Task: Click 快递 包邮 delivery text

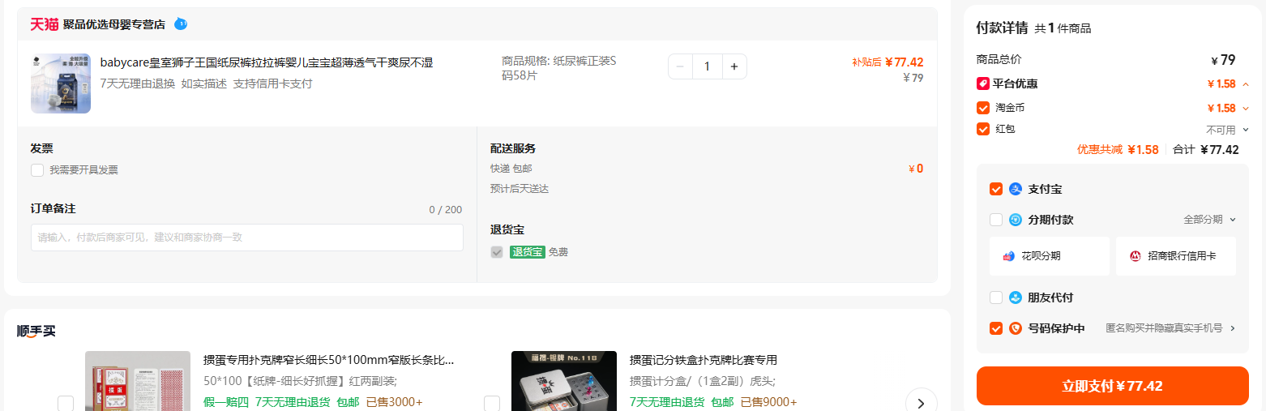Action: coord(511,169)
